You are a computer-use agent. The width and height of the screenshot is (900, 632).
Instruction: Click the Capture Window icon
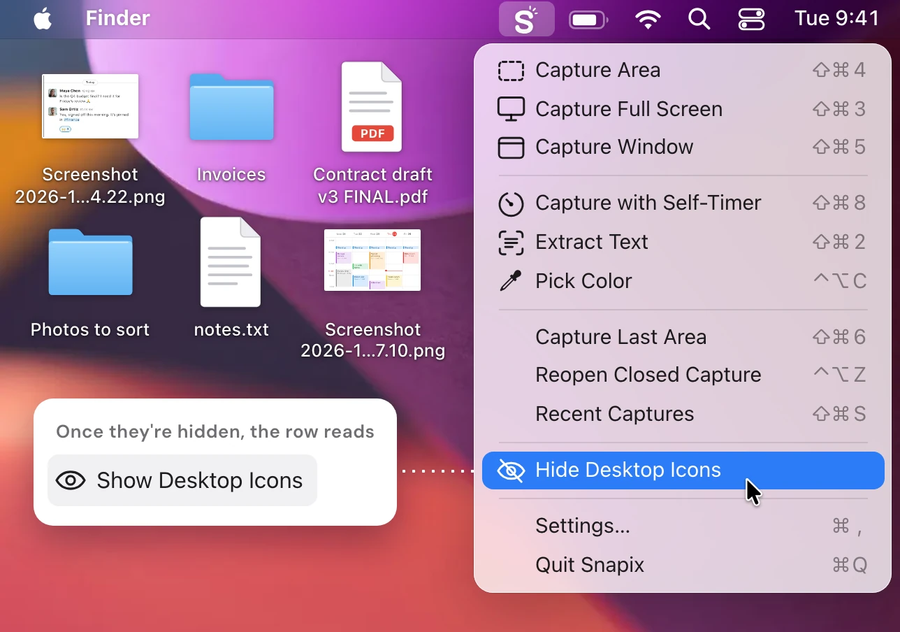(511, 148)
